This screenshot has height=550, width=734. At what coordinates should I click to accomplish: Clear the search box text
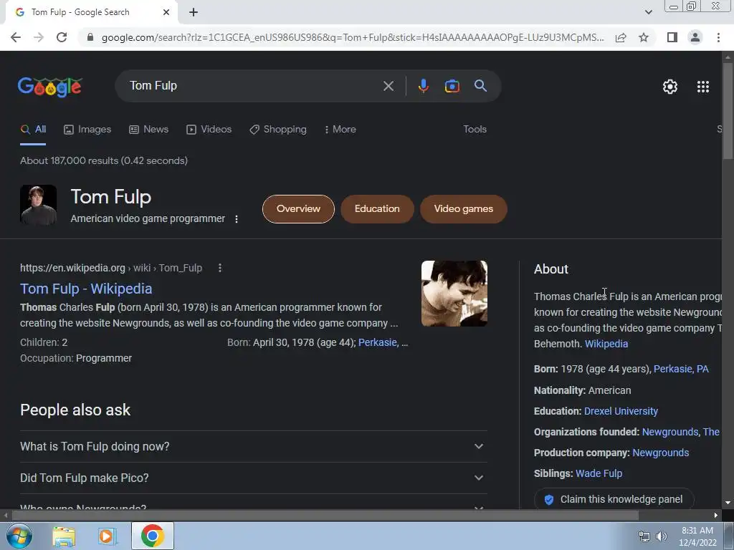tap(388, 86)
